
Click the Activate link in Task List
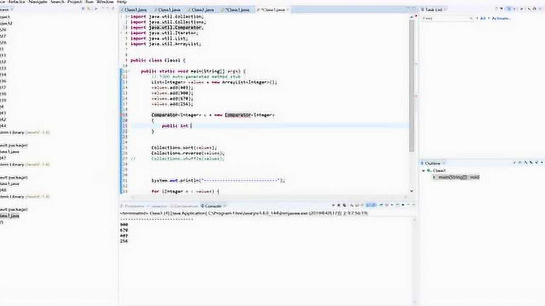pyautogui.click(x=501, y=18)
